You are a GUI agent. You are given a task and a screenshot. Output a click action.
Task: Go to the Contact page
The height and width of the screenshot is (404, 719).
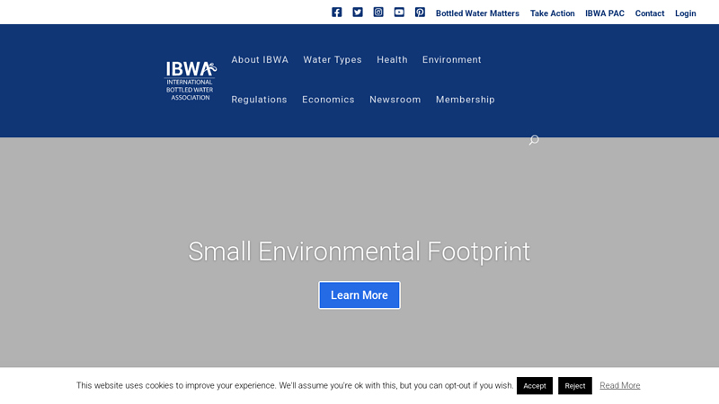(649, 13)
